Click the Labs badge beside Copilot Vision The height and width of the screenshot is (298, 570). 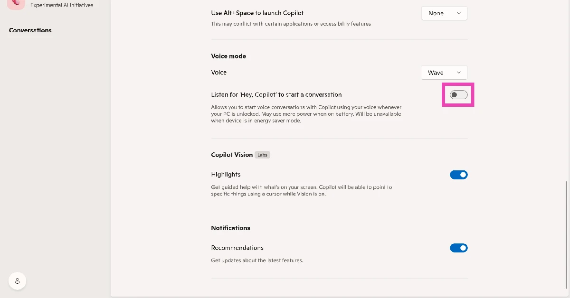[x=262, y=155]
